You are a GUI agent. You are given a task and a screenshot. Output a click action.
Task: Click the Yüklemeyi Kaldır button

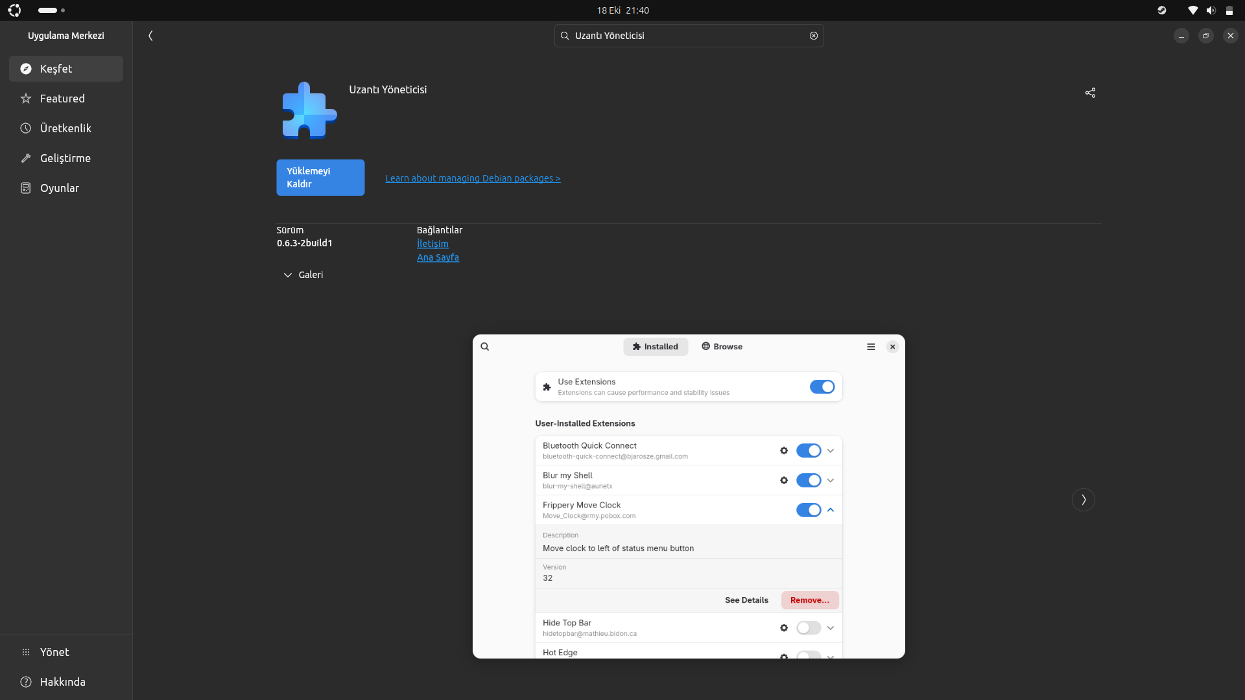coord(320,178)
